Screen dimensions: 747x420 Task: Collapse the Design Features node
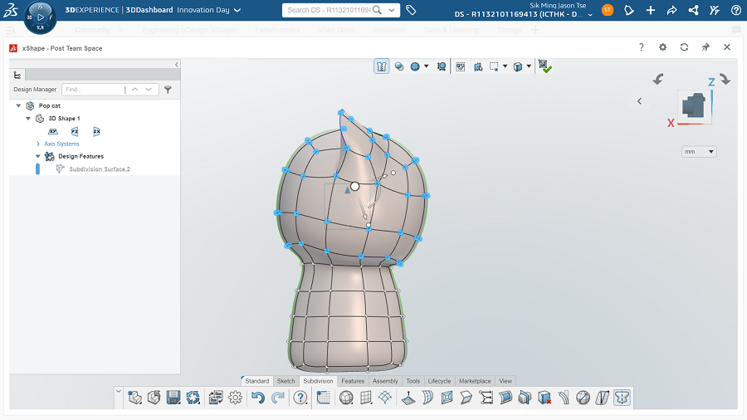38,156
